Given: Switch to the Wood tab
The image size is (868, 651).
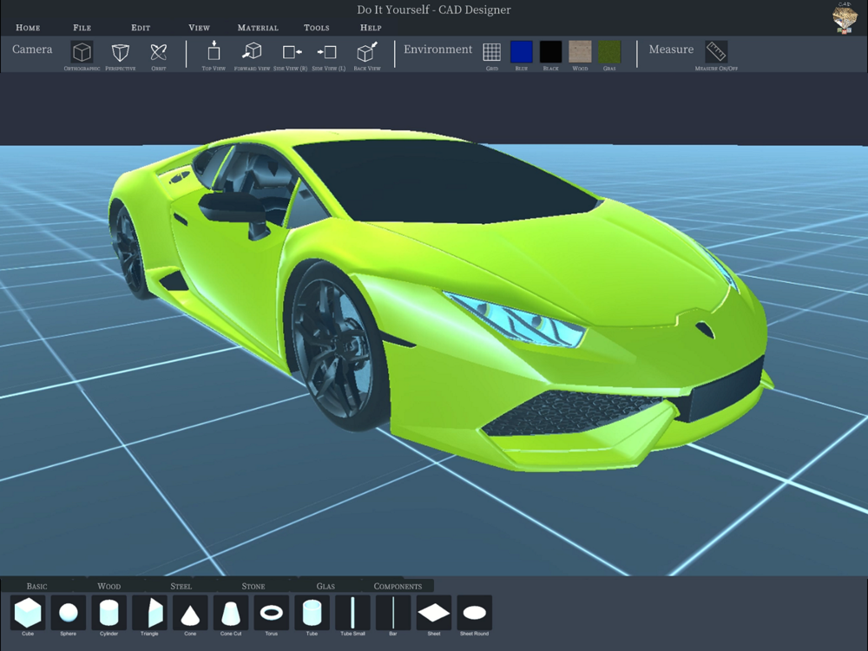Looking at the screenshot, I should coord(108,586).
